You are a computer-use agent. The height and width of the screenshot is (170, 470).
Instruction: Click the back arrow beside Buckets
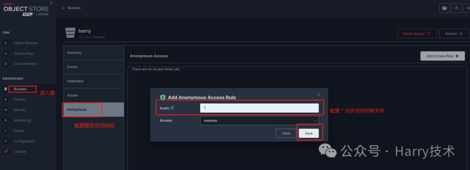point(64,8)
